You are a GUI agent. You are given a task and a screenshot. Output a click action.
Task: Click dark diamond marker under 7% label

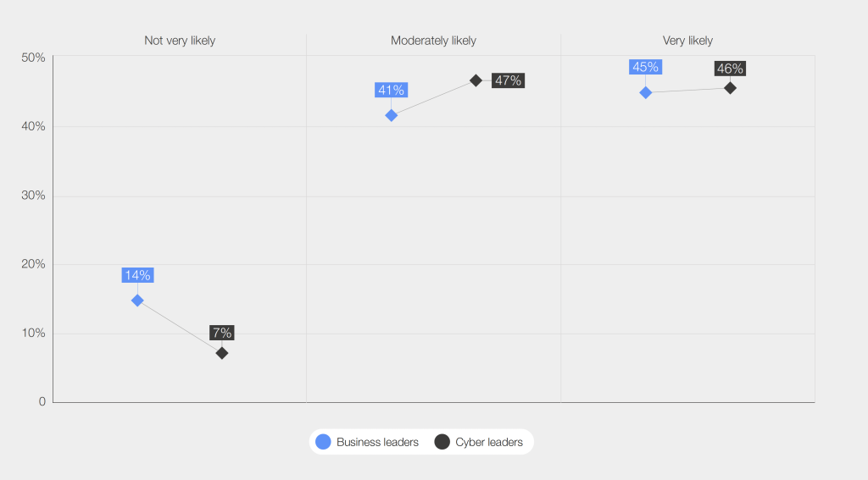[x=221, y=353]
